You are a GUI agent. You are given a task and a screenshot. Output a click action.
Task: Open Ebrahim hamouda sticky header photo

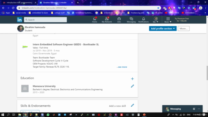(x=20, y=29)
